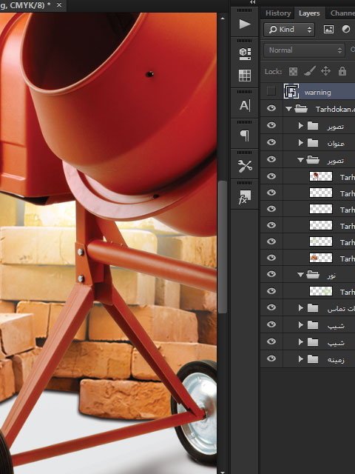Hide the Tarhdokan group
The height and width of the screenshot is (474, 355).
271,108
